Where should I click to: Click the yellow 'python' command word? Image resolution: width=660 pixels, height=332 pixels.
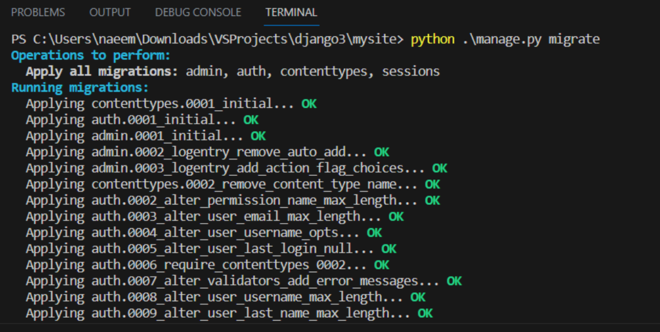click(x=432, y=39)
